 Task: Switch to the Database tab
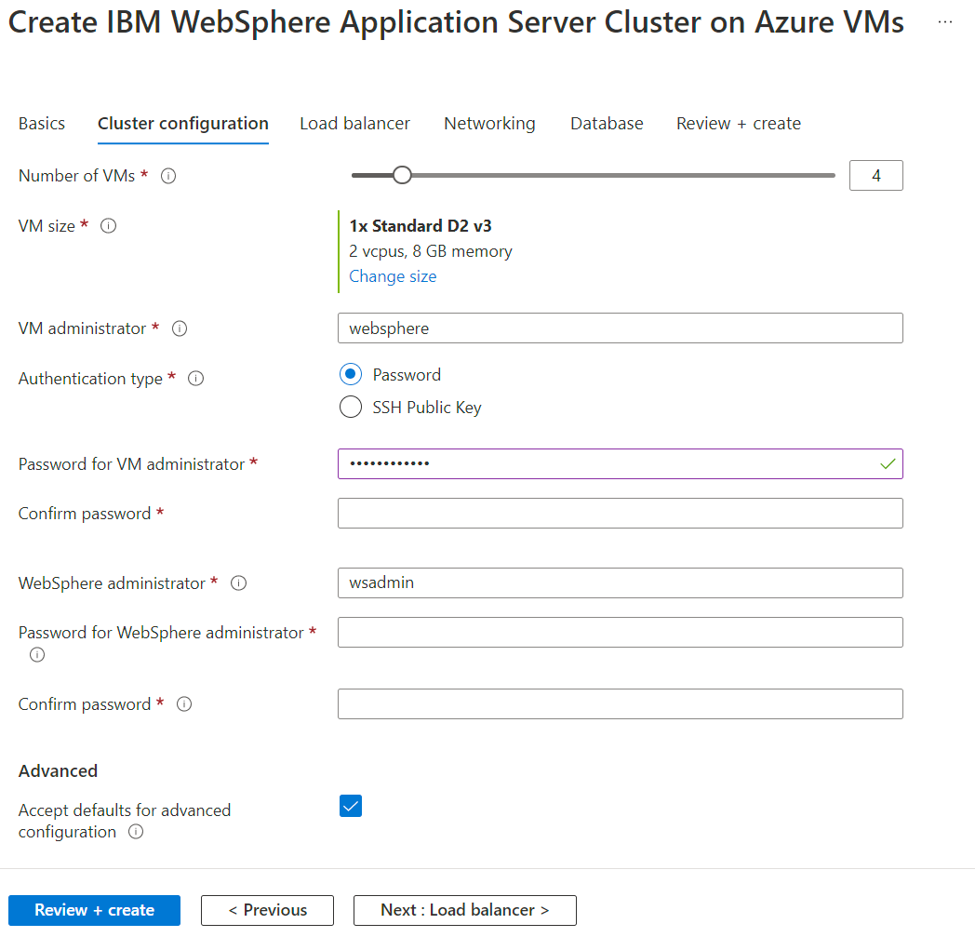coord(607,124)
